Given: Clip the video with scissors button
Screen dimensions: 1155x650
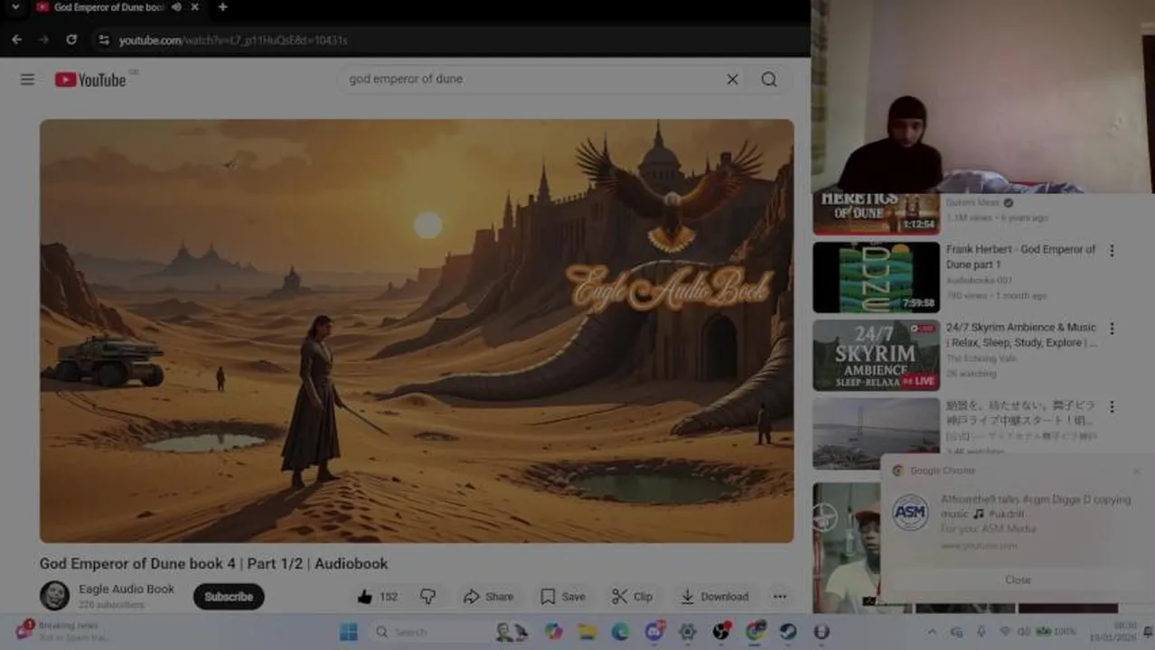Looking at the screenshot, I should (x=632, y=597).
